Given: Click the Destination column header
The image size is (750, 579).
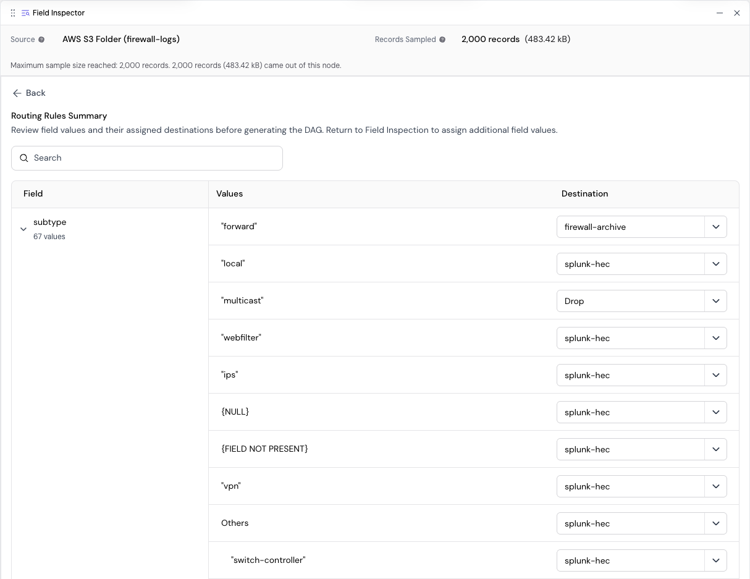Looking at the screenshot, I should [584, 194].
